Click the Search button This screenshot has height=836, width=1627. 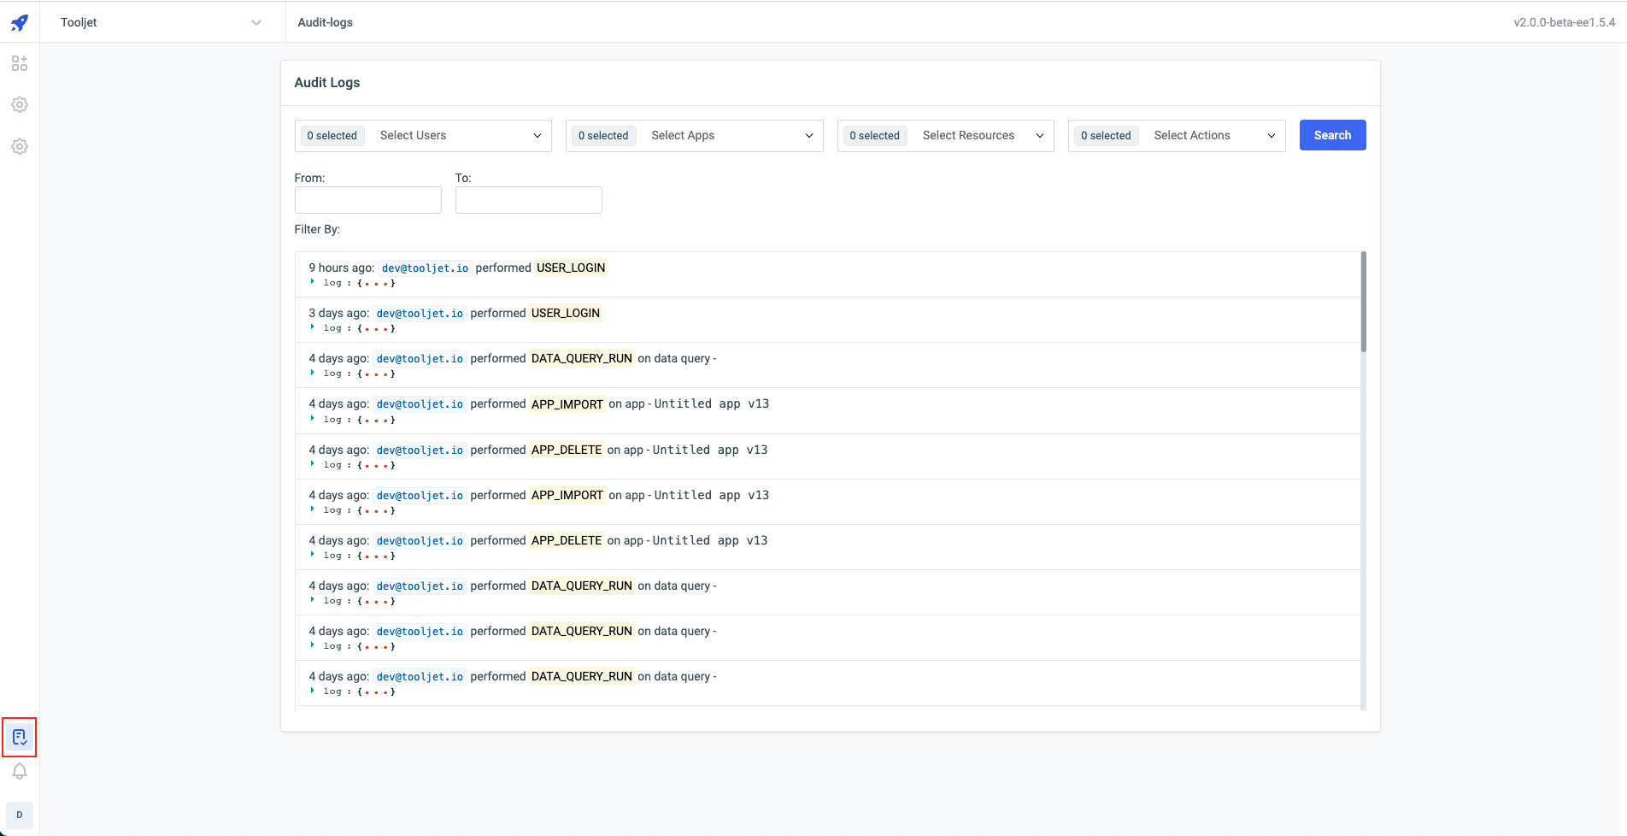pyautogui.click(x=1332, y=135)
